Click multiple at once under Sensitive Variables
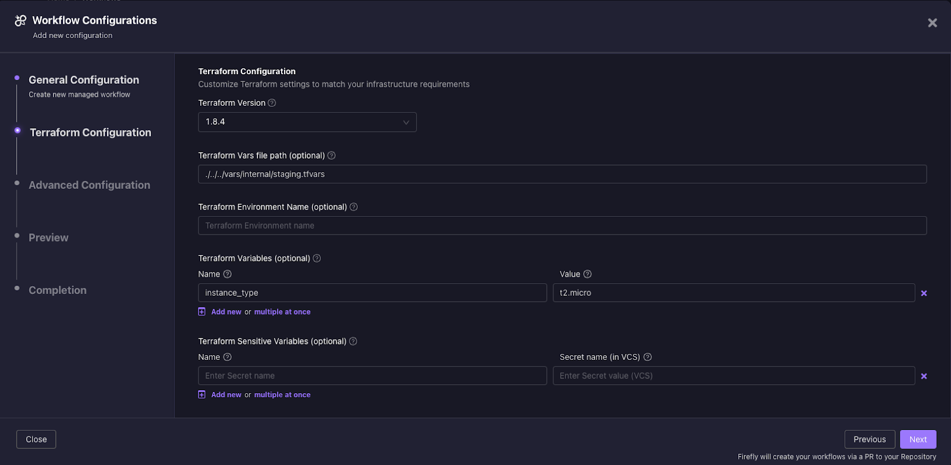 [282, 394]
